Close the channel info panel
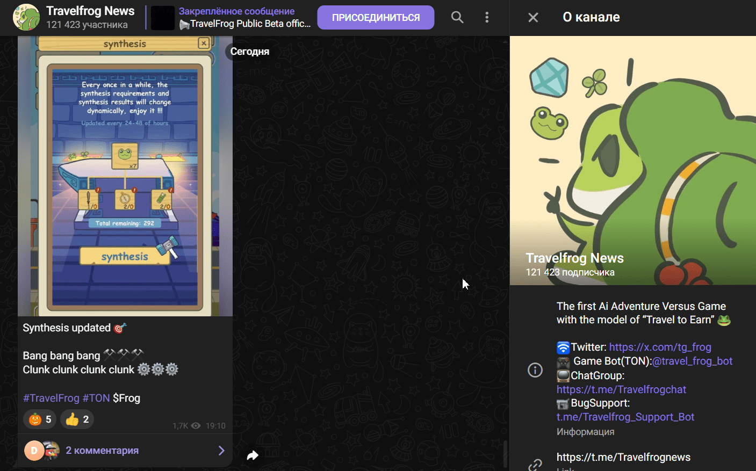The width and height of the screenshot is (756, 471). click(533, 18)
